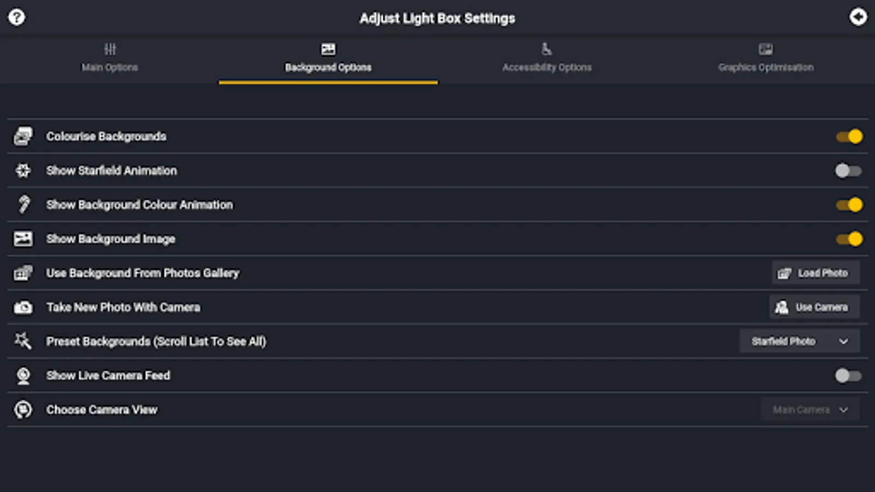Switch to the Main Options tab
Image resolution: width=875 pixels, height=492 pixels.
coord(109,58)
